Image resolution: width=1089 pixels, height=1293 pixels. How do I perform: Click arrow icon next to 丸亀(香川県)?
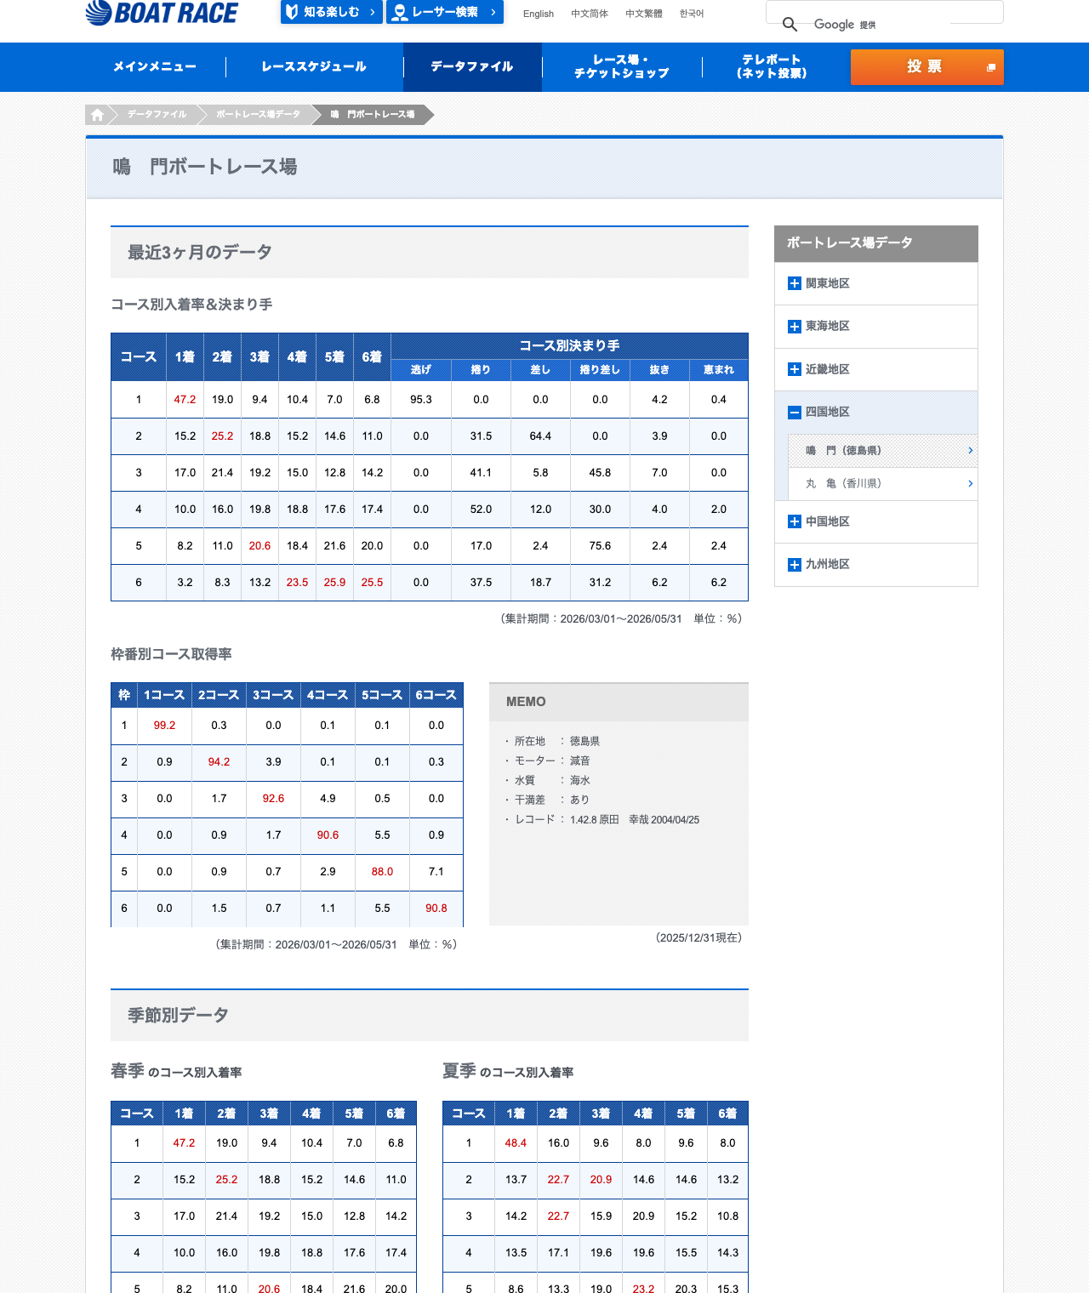point(970,484)
